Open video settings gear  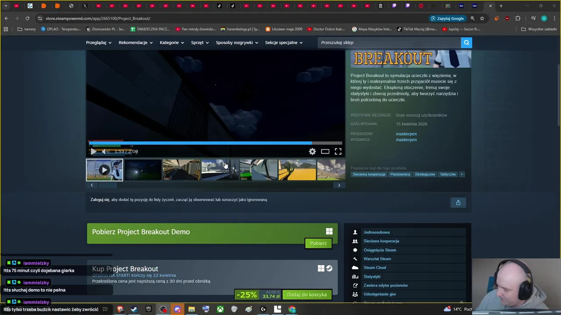[312, 151]
